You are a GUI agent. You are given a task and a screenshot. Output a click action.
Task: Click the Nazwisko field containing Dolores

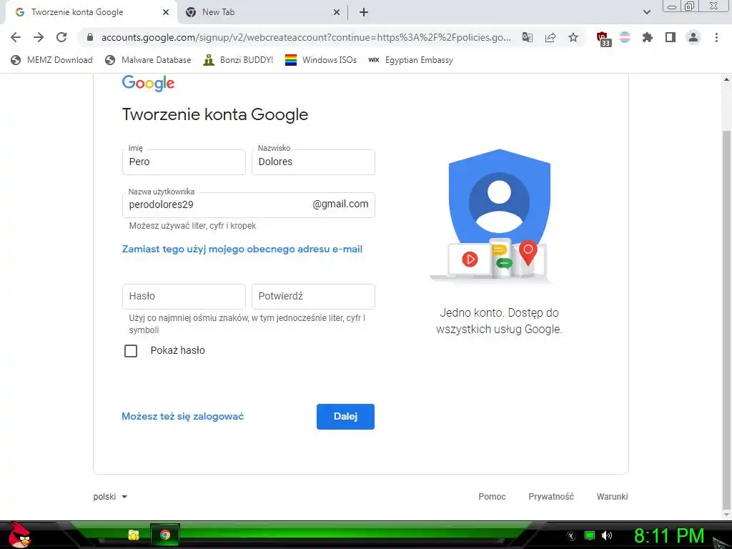(313, 162)
